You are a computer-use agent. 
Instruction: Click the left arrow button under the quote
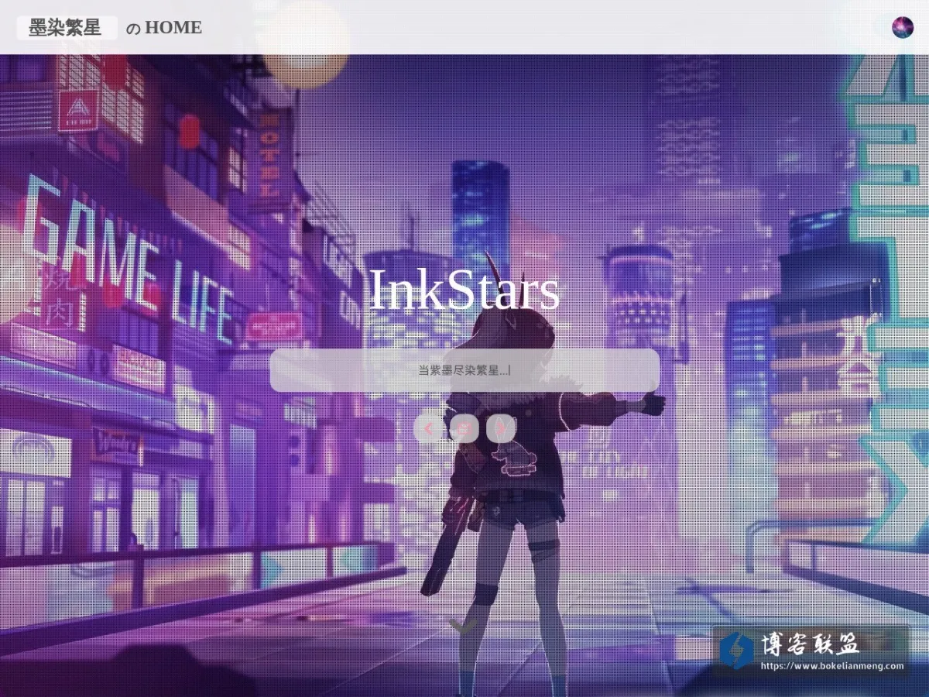tap(428, 428)
